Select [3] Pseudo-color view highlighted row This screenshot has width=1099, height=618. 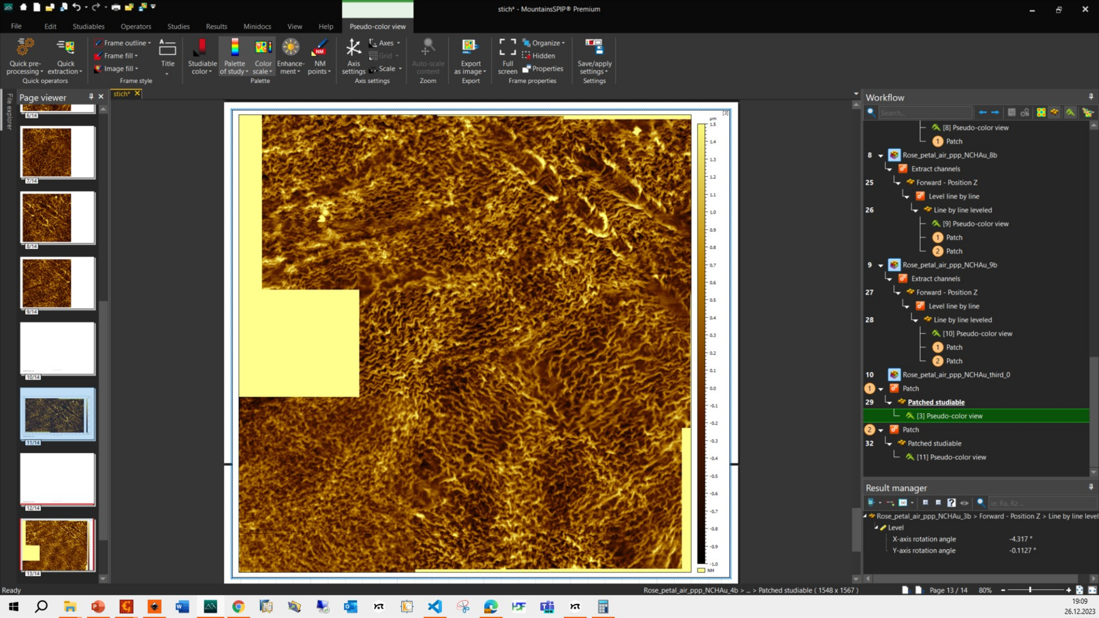[976, 416]
